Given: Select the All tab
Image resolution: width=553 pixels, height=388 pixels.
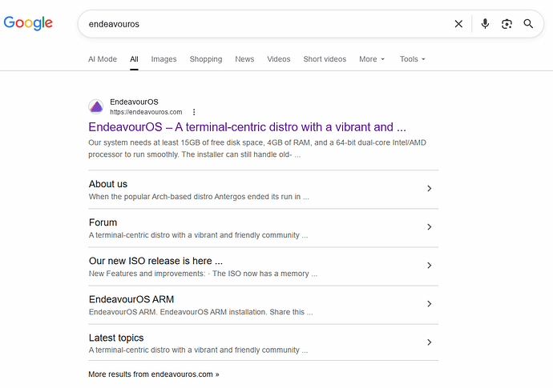Looking at the screenshot, I should [134, 59].
